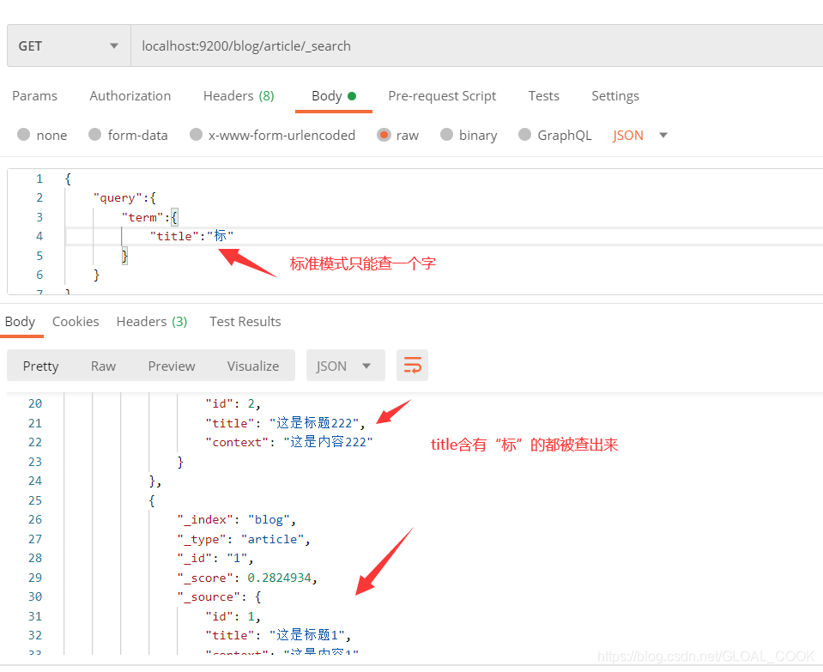Open the response JSON format dropdown
The height and width of the screenshot is (672, 823).
tap(345, 366)
